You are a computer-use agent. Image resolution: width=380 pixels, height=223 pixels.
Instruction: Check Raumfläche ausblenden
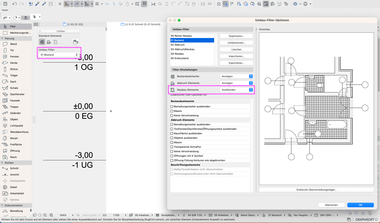point(172,133)
